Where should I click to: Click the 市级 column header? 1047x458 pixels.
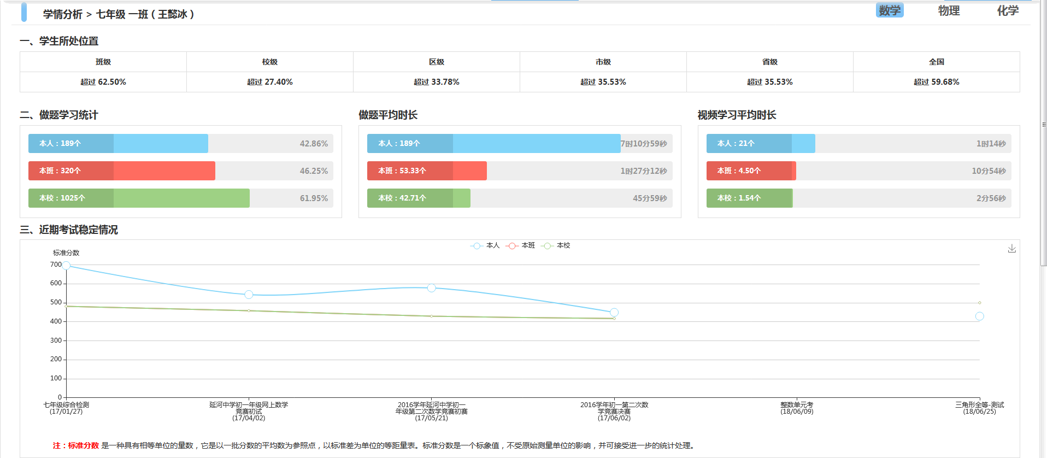[x=603, y=62]
